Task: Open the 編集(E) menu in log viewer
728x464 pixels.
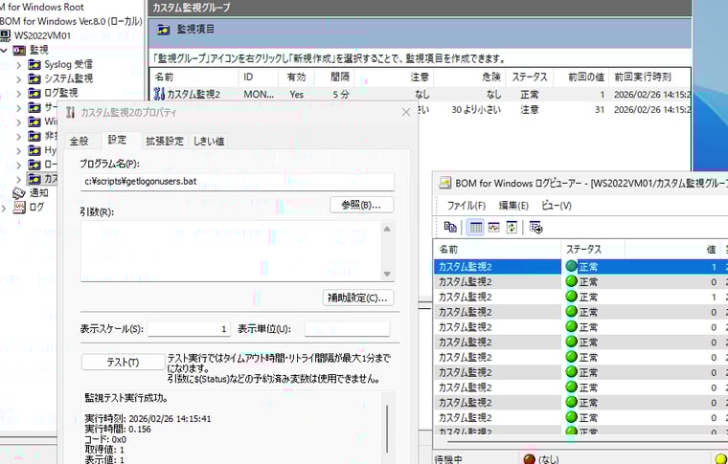Action: tap(513, 206)
